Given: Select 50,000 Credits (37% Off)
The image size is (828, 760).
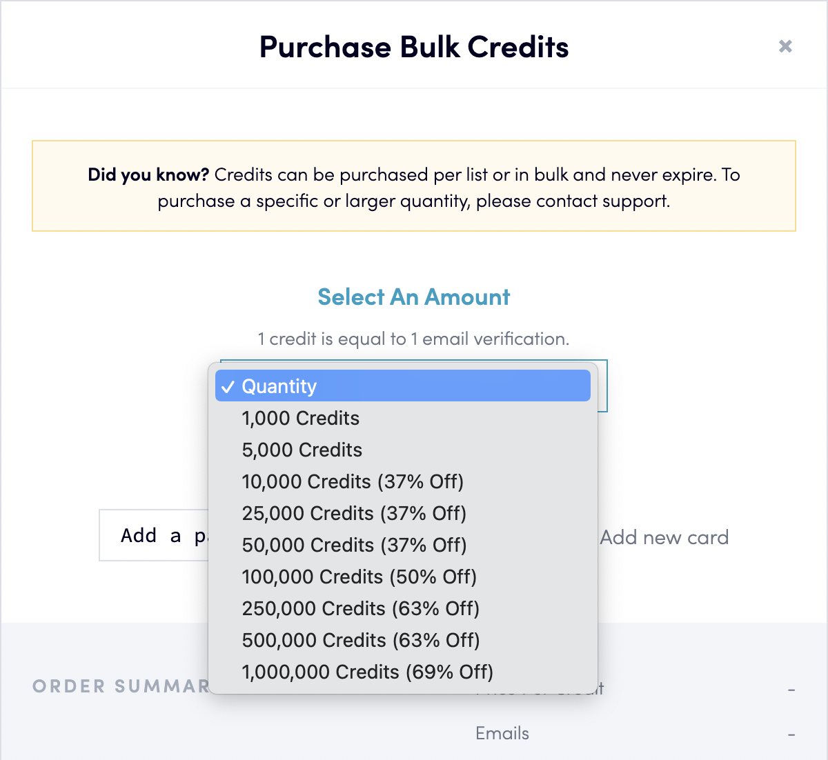Looking at the screenshot, I should [x=403, y=545].
